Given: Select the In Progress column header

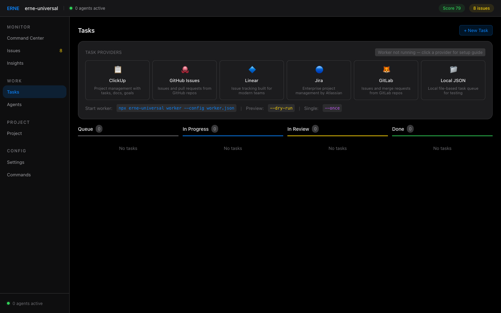Looking at the screenshot, I should 196,129.
